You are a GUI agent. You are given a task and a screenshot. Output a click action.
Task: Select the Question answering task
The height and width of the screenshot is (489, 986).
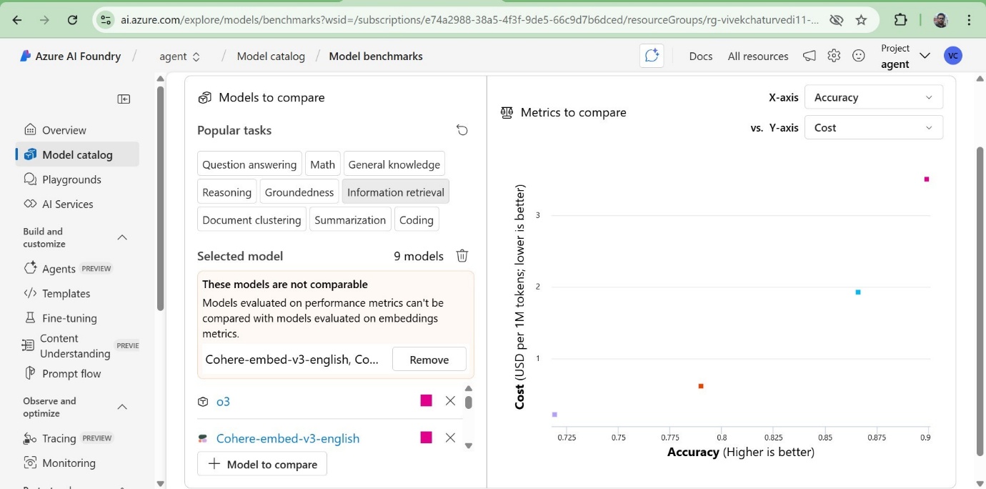[249, 164]
